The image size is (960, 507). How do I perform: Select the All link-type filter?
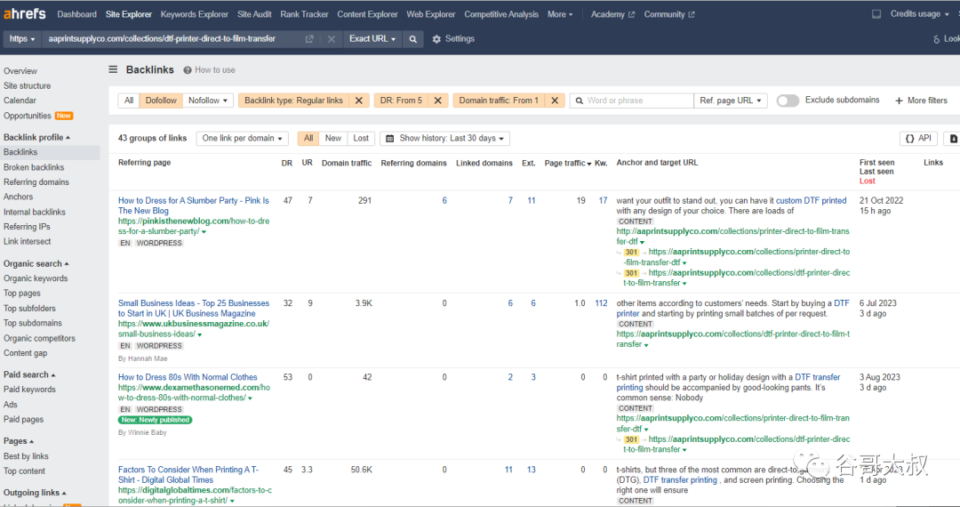(129, 101)
